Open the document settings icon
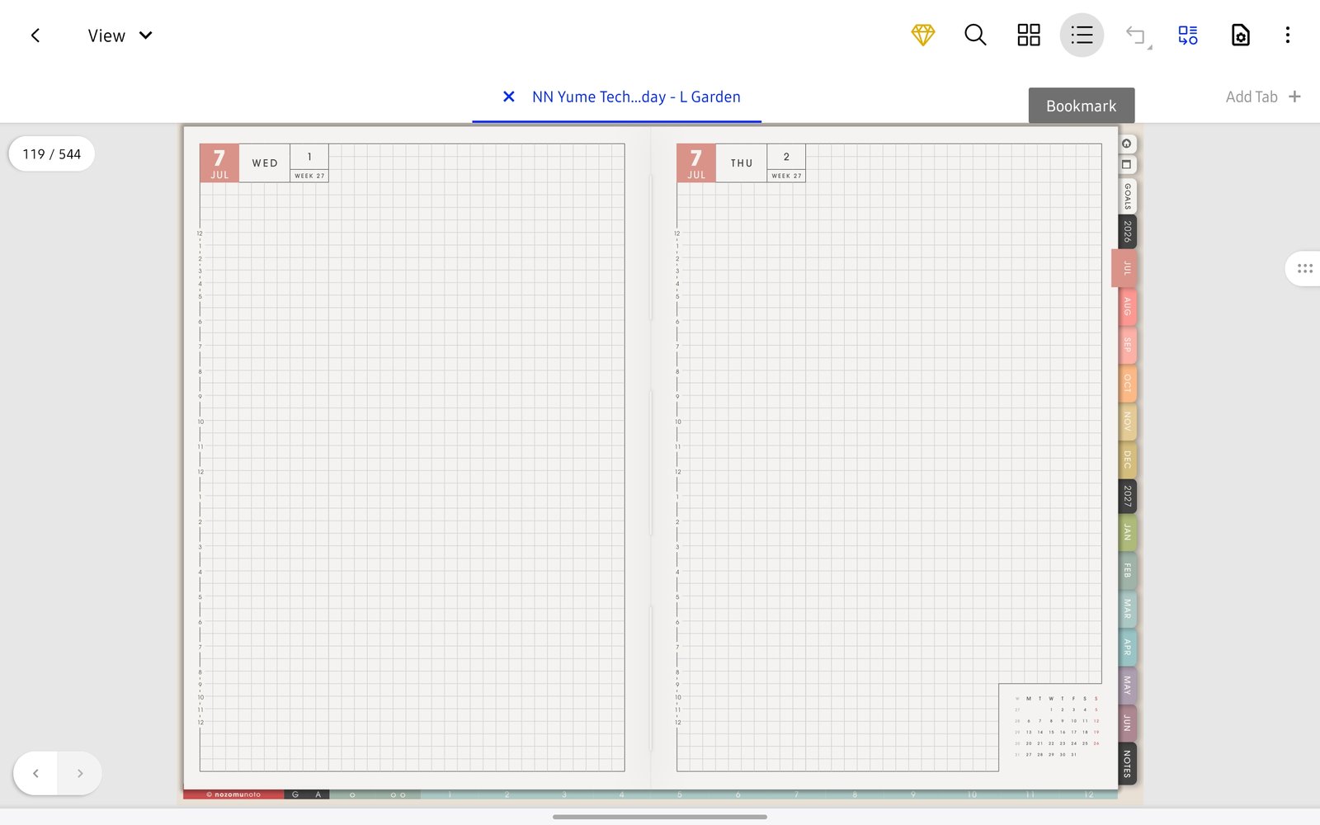The width and height of the screenshot is (1320, 825). [x=1240, y=35]
